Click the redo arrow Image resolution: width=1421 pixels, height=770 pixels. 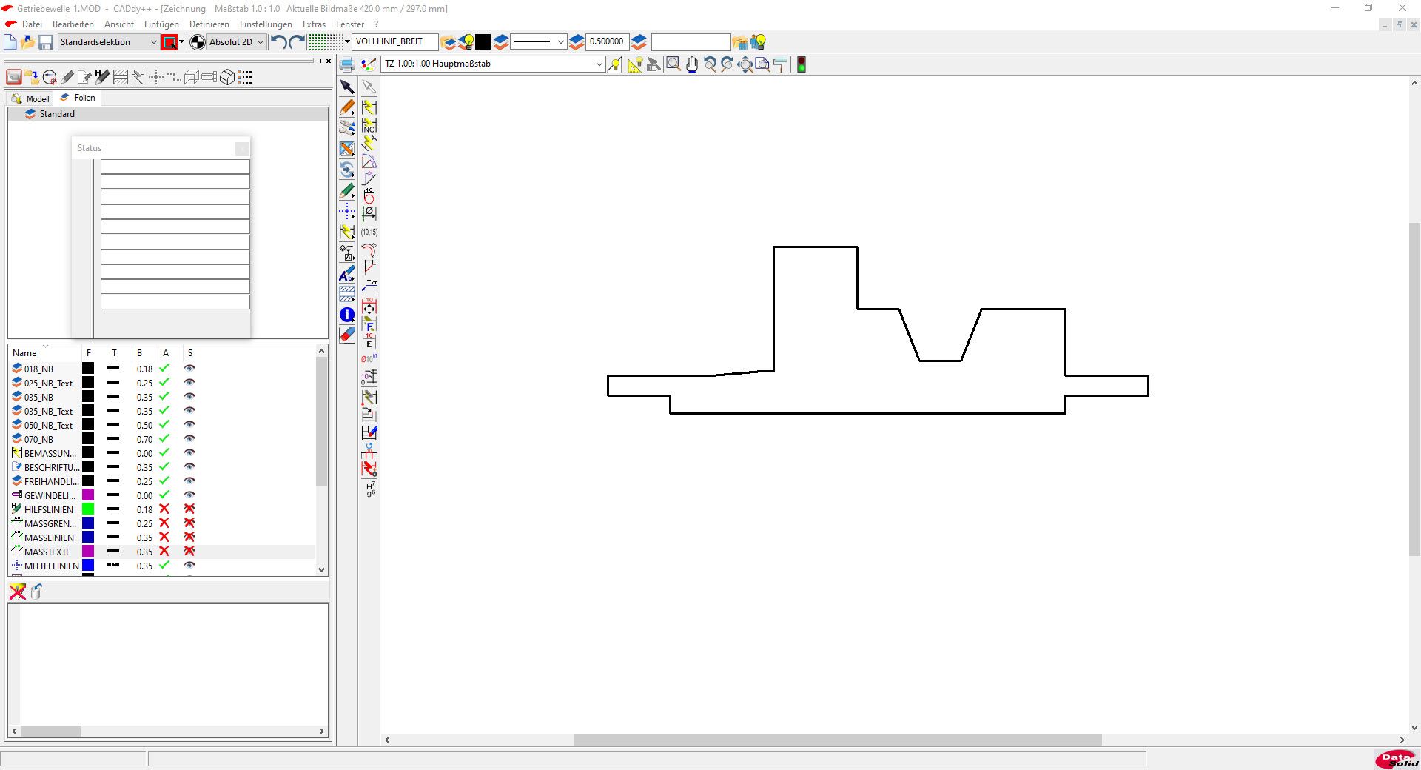point(297,42)
